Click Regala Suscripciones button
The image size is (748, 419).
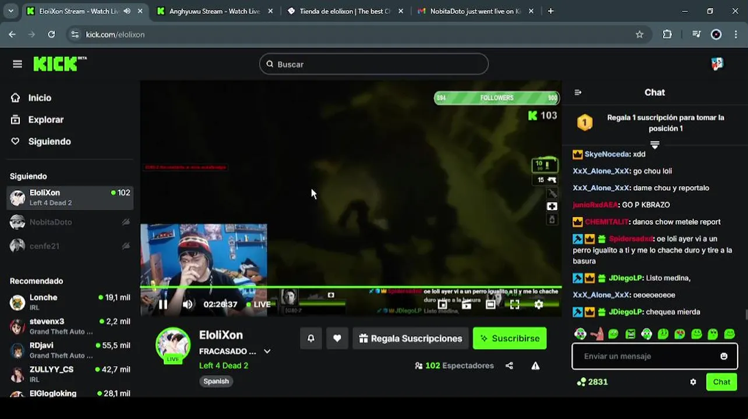pyautogui.click(x=410, y=338)
